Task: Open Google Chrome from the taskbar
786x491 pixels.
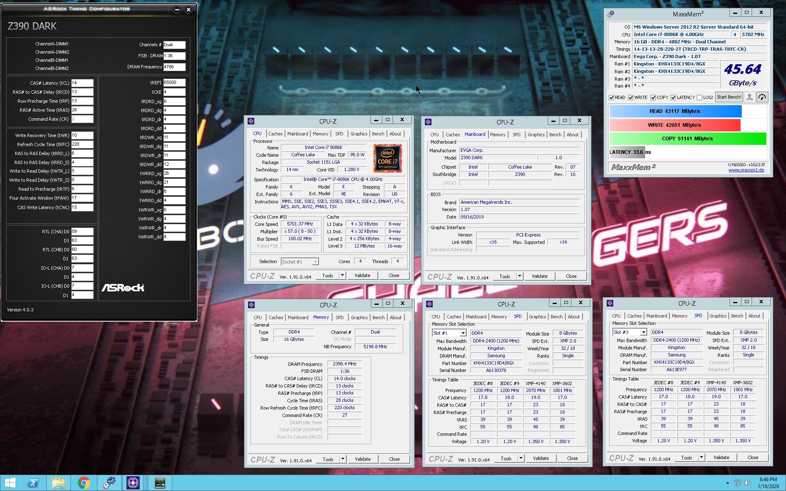Action: (84, 483)
